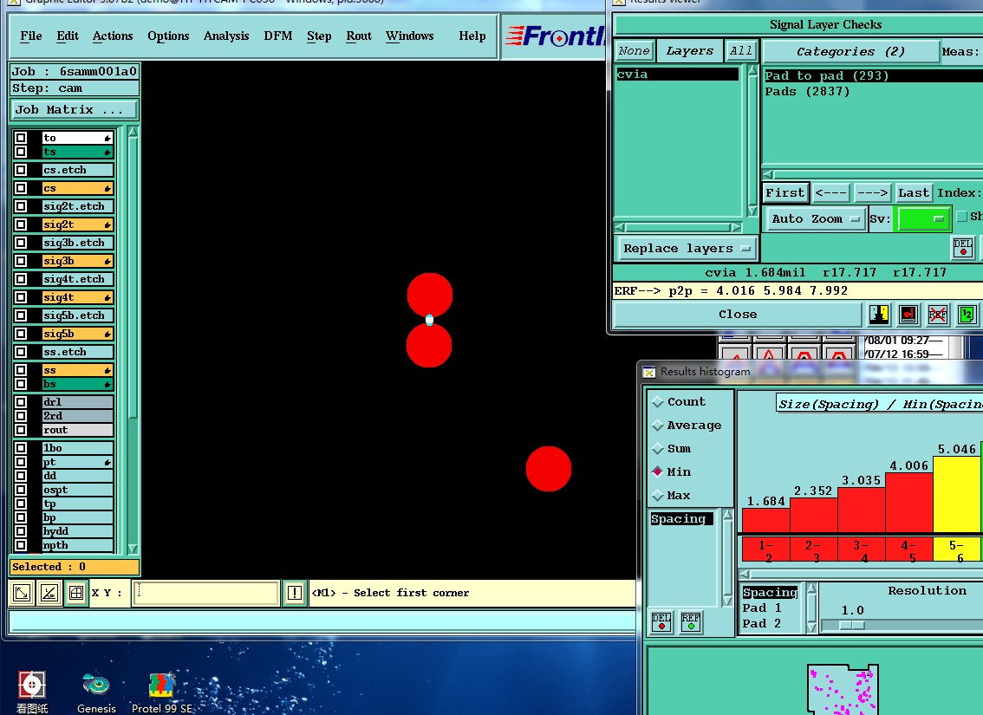Select the Min radio option in histogram
Viewport: 983px width, 715px height.
click(658, 471)
